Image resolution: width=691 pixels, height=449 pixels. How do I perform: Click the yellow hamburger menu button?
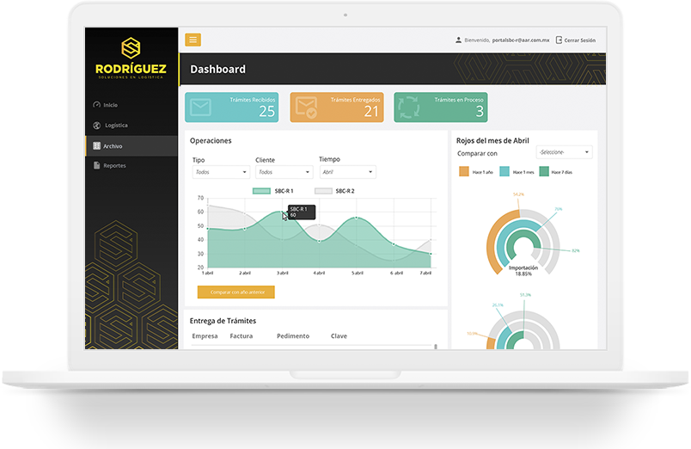click(193, 40)
